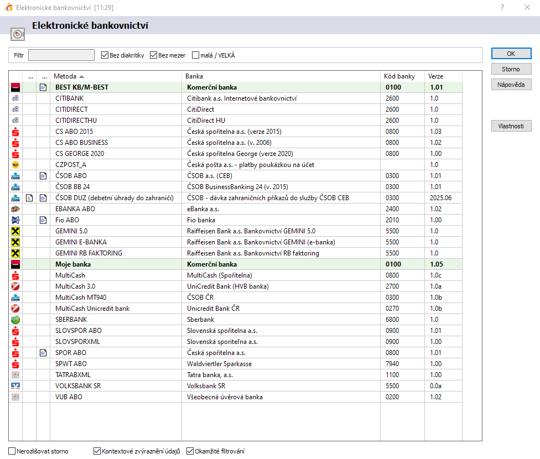The image size is (540, 459).
Task: Sort by the Verze column header
Action: (443, 76)
